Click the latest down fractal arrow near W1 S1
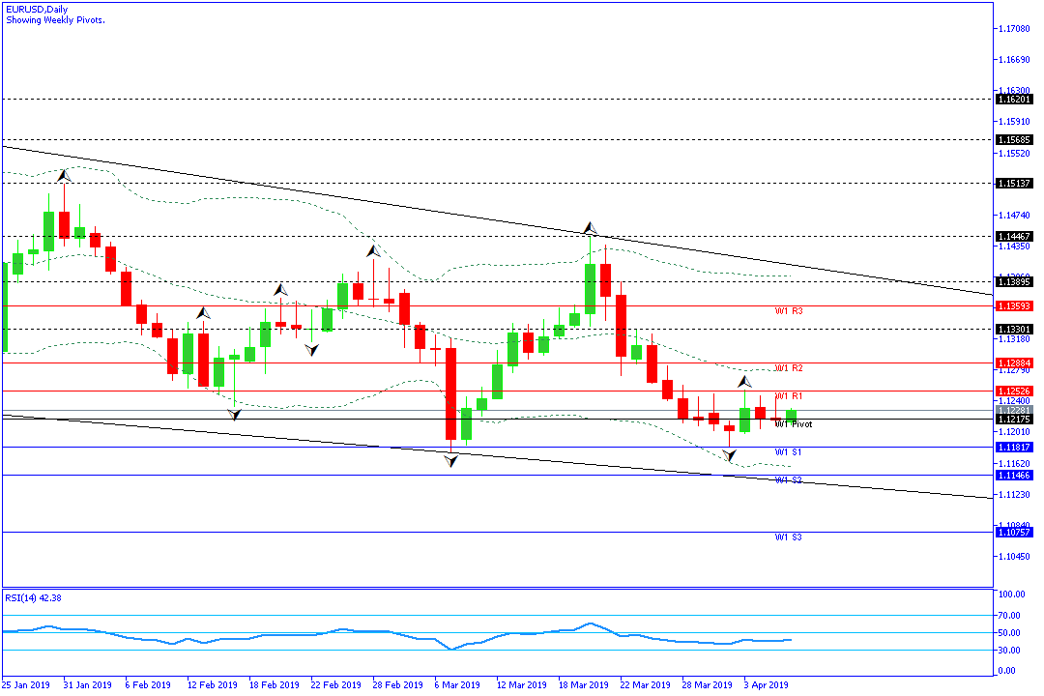 730,454
